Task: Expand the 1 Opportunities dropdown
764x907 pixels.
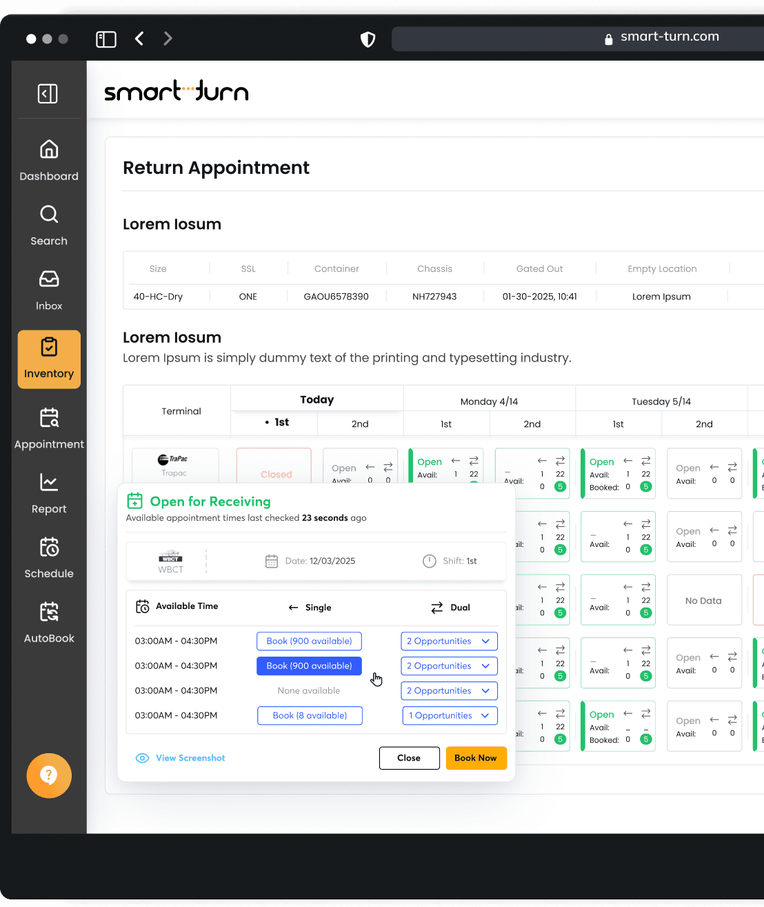Action: click(x=450, y=716)
